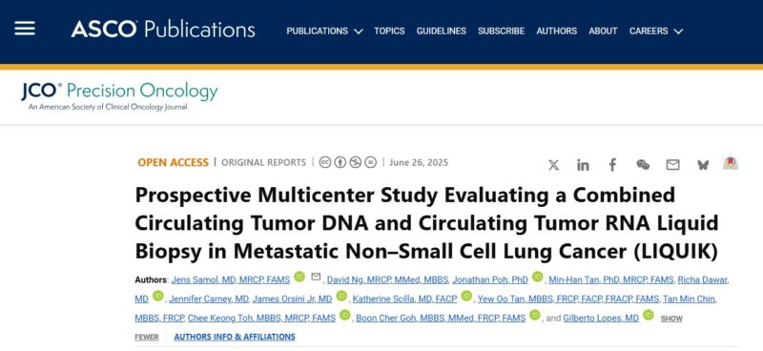Click the JCO Precision Oncology logo
The height and width of the screenshot is (351, 763).
click(x=120, y=96)
